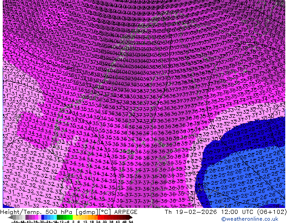Viewport: 288px width, 223px height.
Task: Select the '[°C]' unit label in the title
Action: 105,212
